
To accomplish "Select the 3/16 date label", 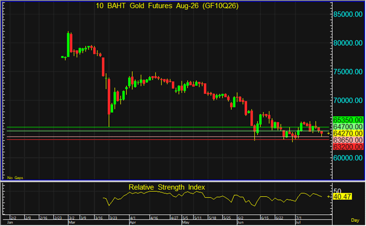I will (x=99, y=218).
